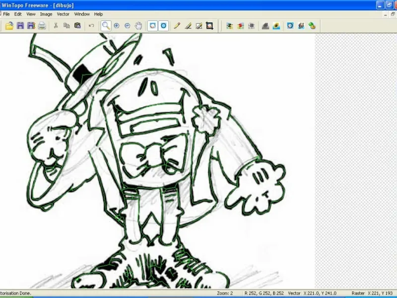Minimize the inner dibujo document window
The image size is (397, 298).
386,15
